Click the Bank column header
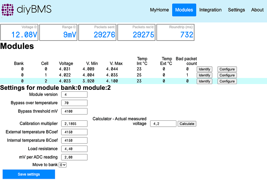The height and width of the screenshot is (180, 267). coord(19,63)
